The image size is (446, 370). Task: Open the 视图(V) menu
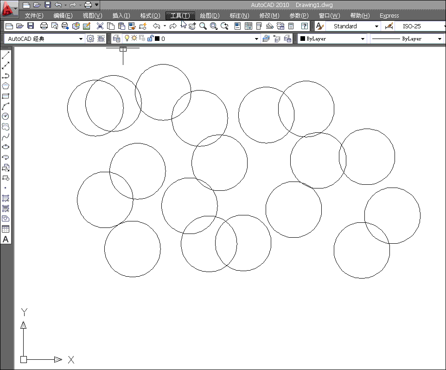click(x=92, y=16)
